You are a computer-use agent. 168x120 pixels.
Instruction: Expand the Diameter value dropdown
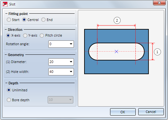pyautogui.click(x=71, y=62)
